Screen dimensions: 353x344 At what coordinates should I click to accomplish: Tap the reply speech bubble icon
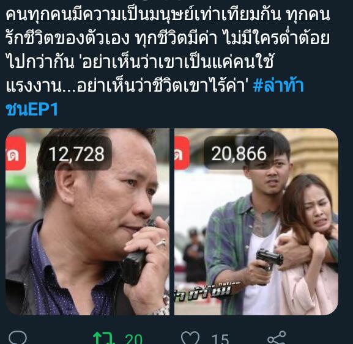18,338
